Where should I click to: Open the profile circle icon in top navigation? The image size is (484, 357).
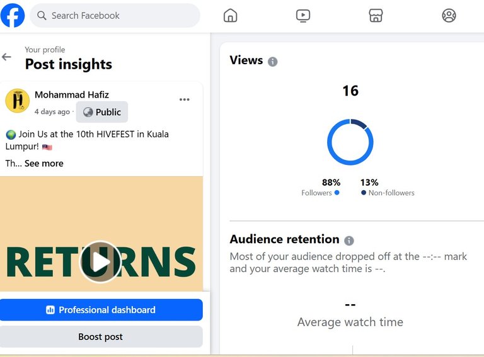pos(449,15)
